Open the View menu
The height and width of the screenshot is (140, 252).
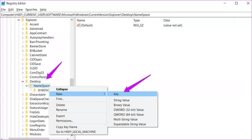coord(19,10)
